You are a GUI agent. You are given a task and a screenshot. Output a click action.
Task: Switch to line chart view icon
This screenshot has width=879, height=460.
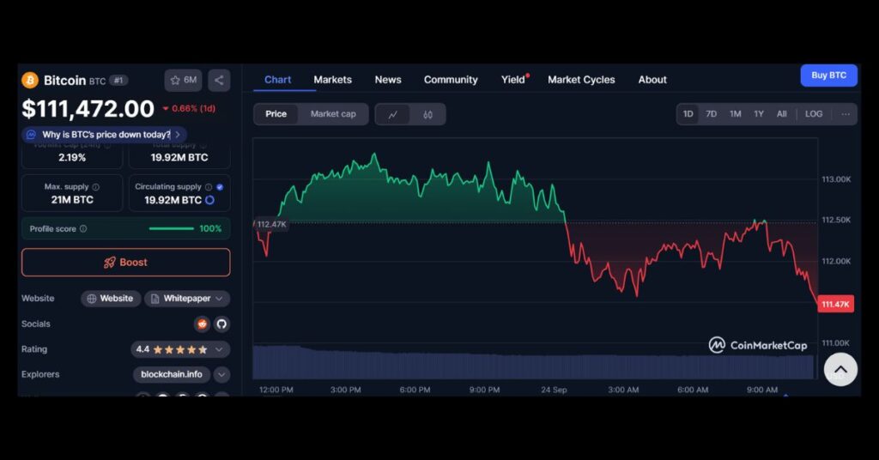[x=393, y=114]
